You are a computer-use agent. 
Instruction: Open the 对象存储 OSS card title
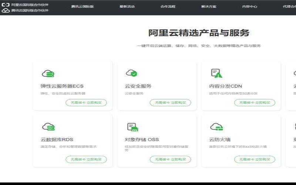coord(142,139)
